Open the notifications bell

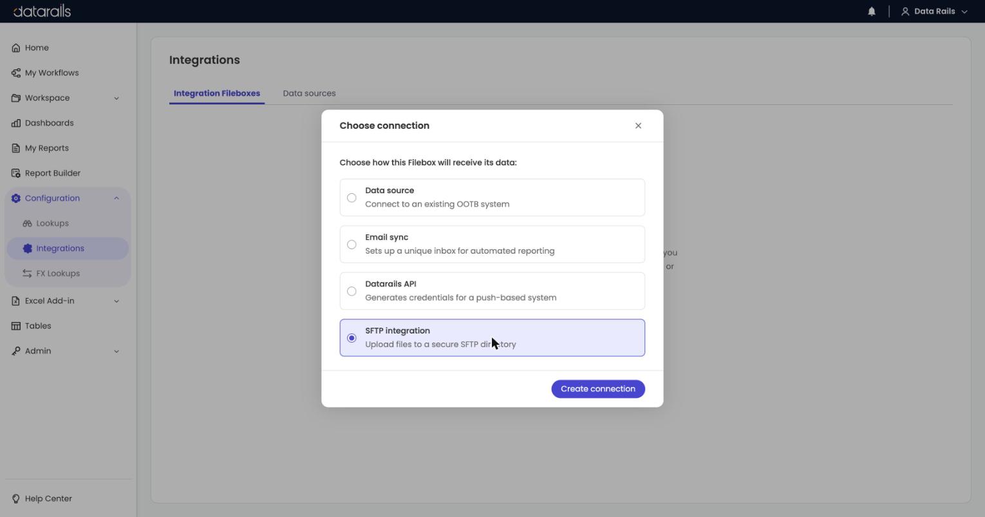coord(872,11)
